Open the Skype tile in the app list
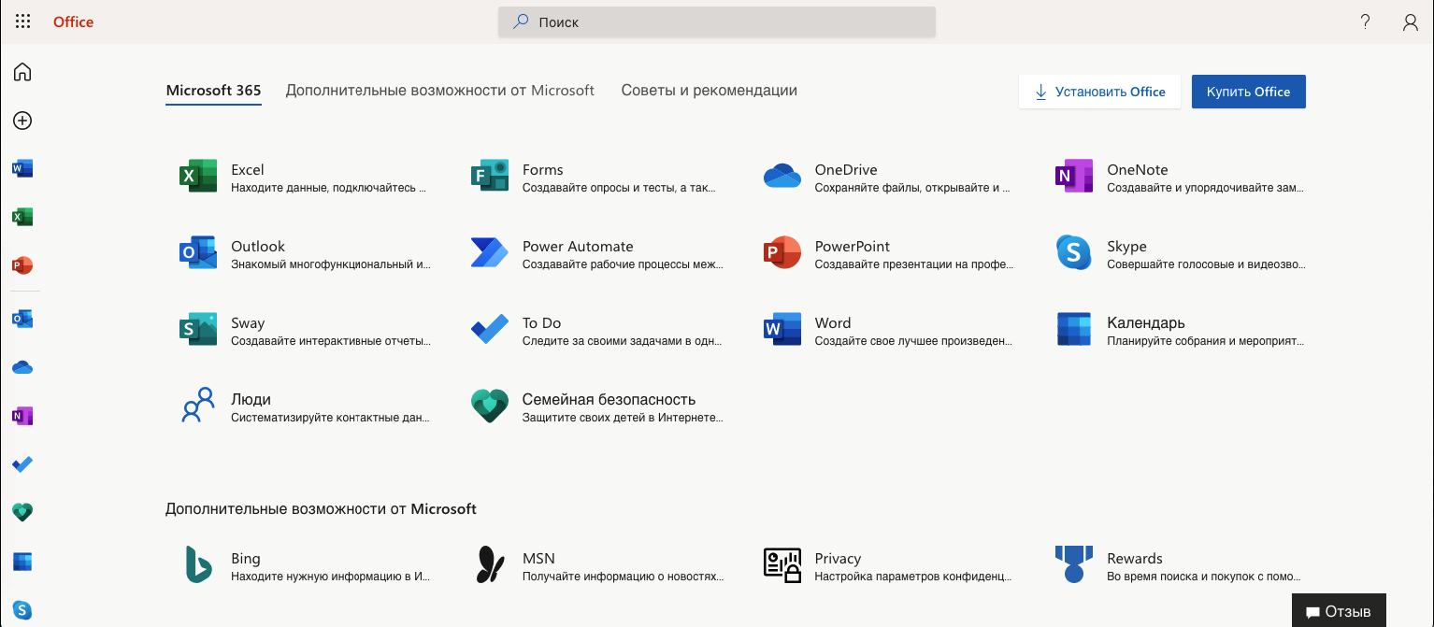This screenshot has height=627, width=1434. coord(1180,253)
